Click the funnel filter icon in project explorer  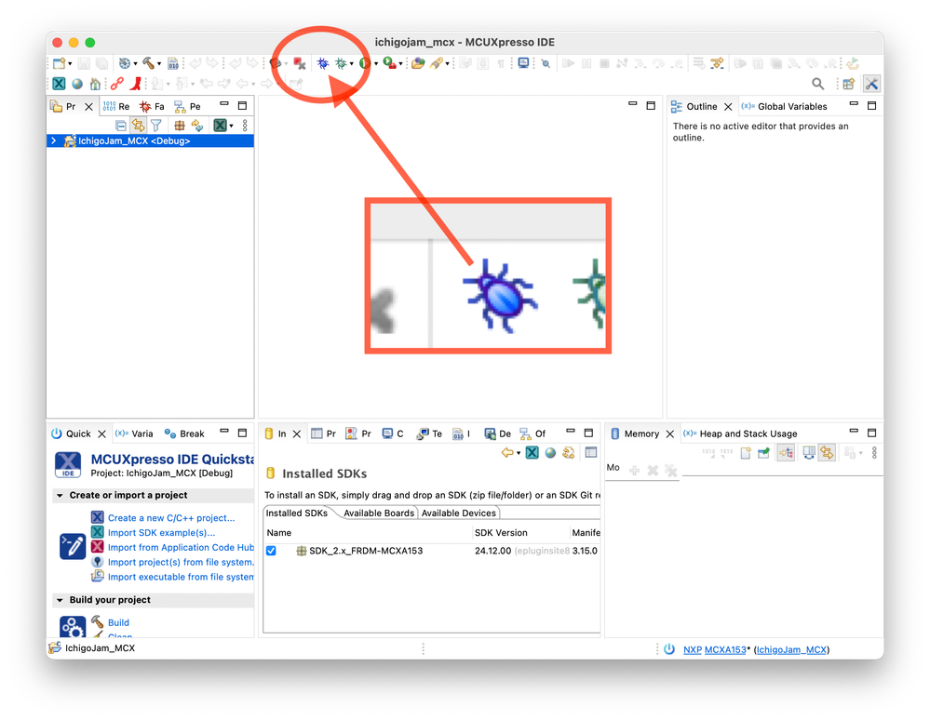[x=156, y=126]
